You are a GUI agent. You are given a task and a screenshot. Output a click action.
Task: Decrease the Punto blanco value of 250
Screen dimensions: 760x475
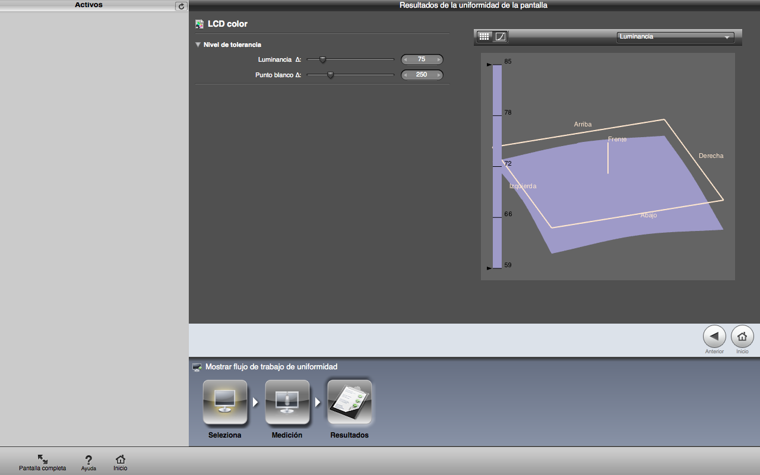pyautogui.click(x=406, y=75)
